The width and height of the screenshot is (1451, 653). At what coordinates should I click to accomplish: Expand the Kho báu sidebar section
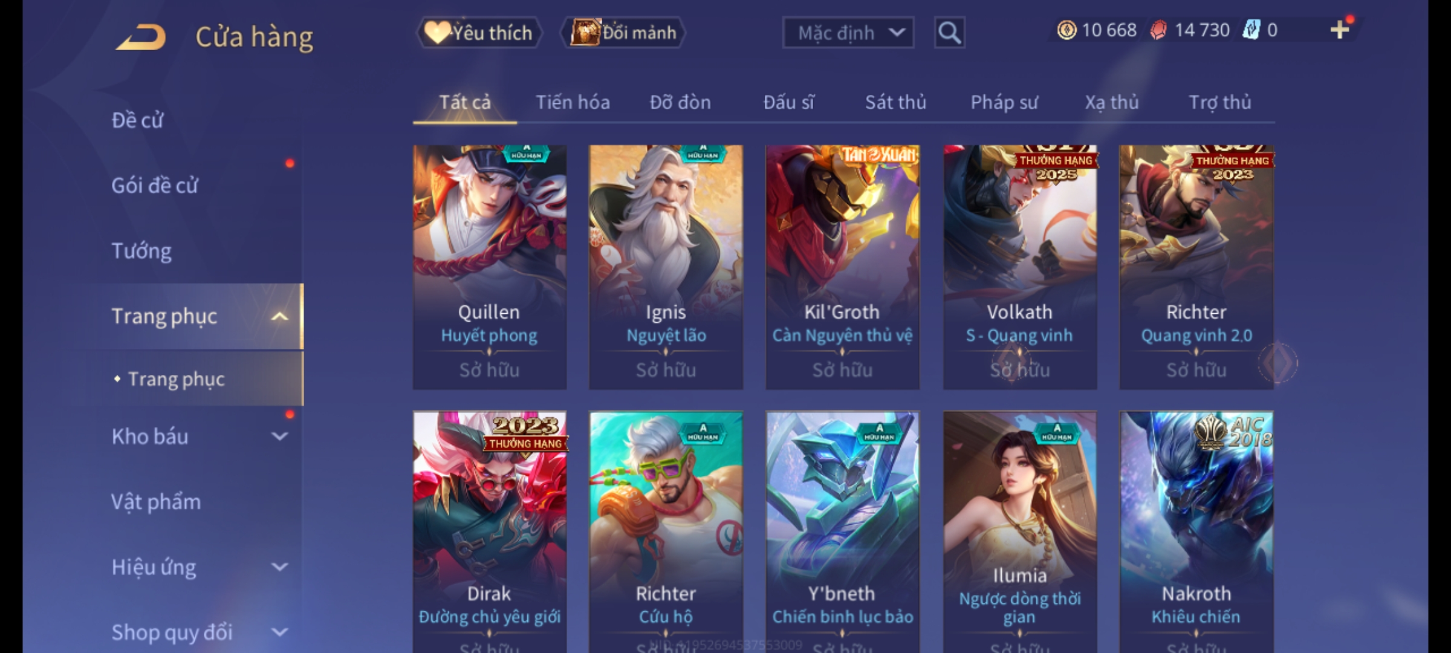coord(279,436)
